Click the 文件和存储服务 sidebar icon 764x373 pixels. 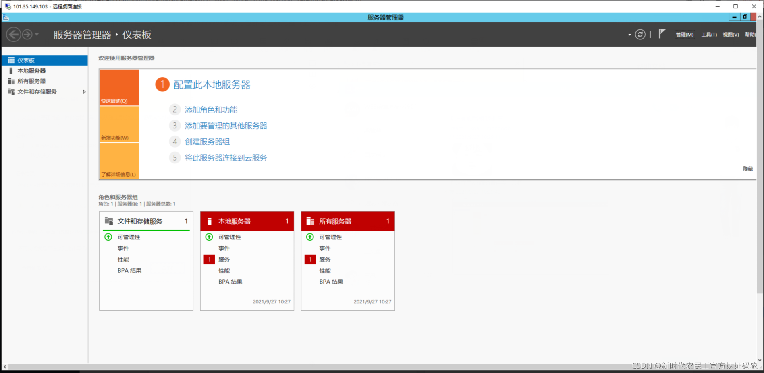click(x=11, y=92)
